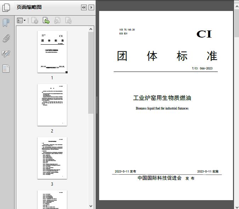Click the 中国国际科技促进会 publisher text

(x=160, y=178)
